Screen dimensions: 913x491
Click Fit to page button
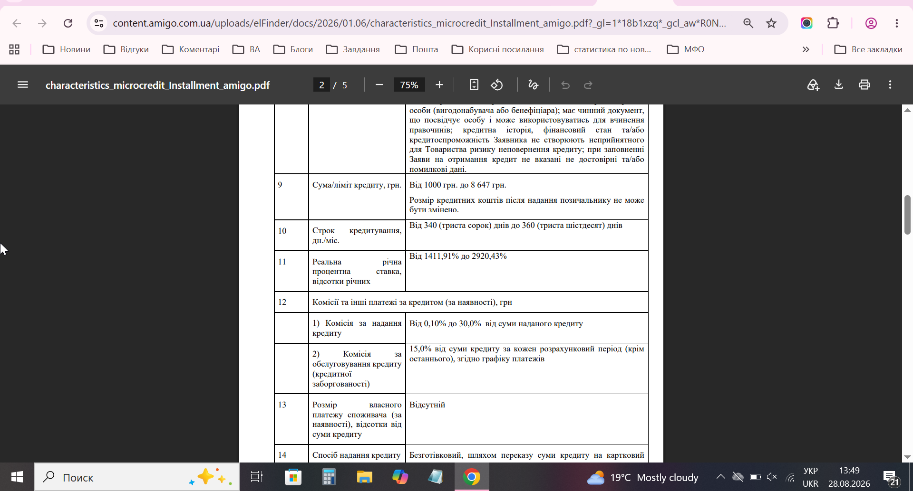474,85
